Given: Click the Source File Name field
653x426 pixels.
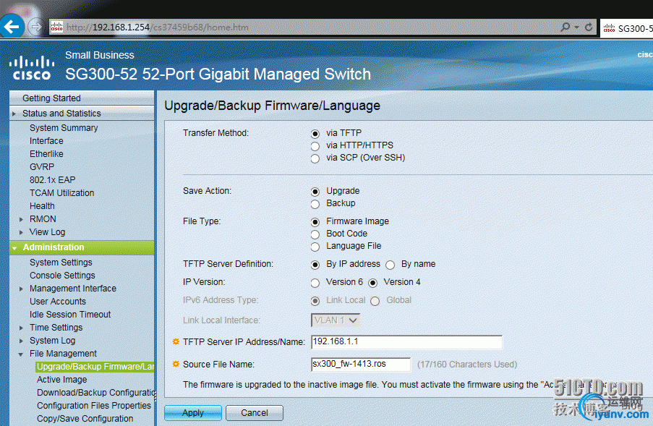Looking at the screenshot, I should pos(361,364).
